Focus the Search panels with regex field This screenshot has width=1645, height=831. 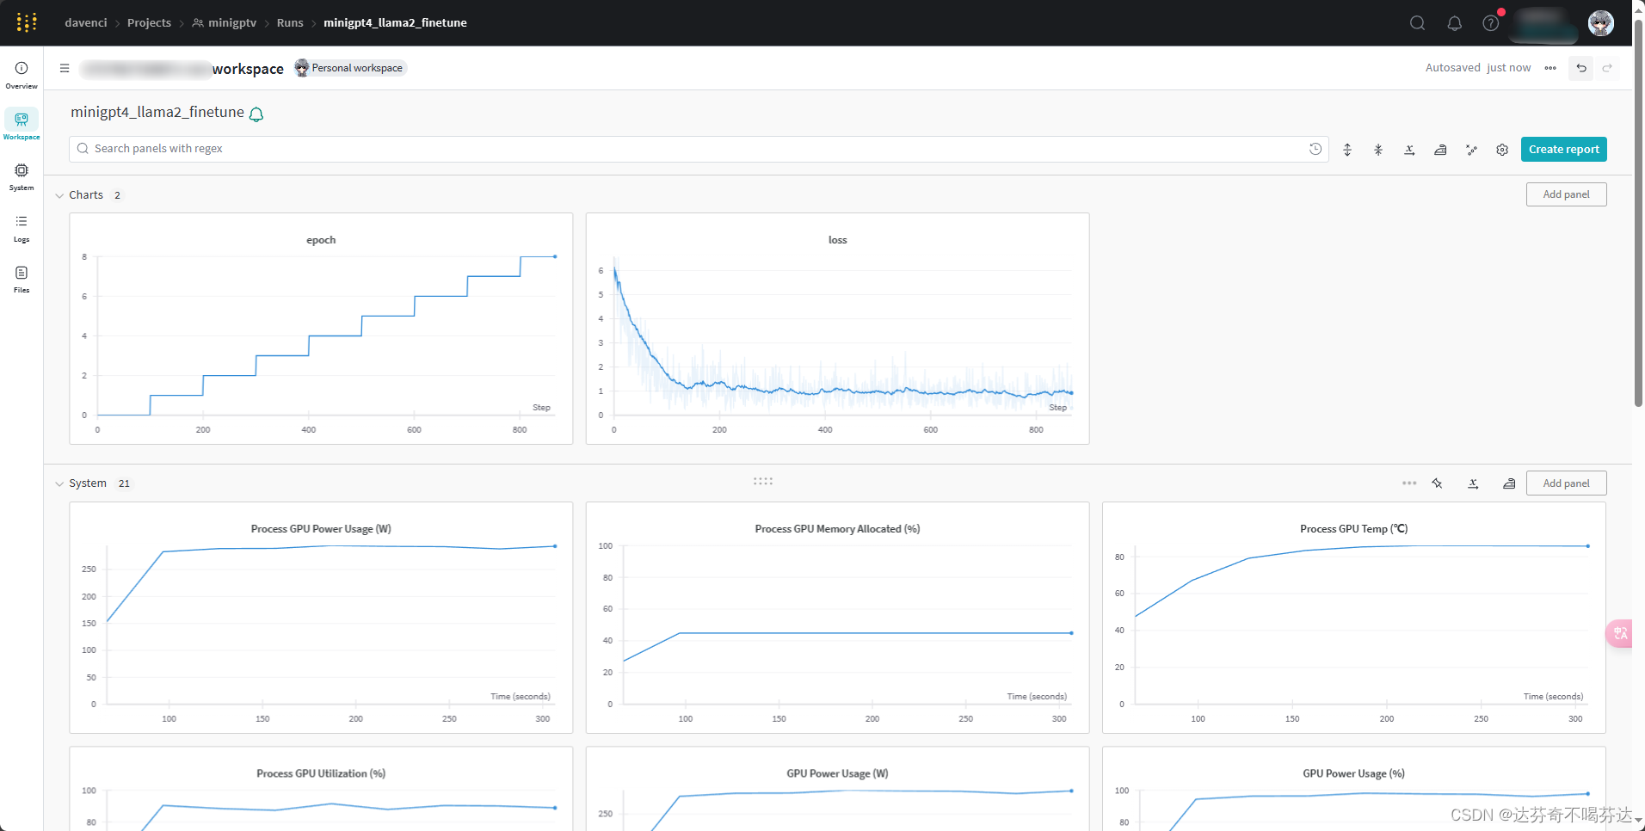point(699,149)
